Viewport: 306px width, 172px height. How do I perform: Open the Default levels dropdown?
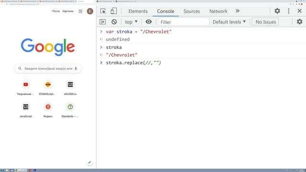pos(229,22)
